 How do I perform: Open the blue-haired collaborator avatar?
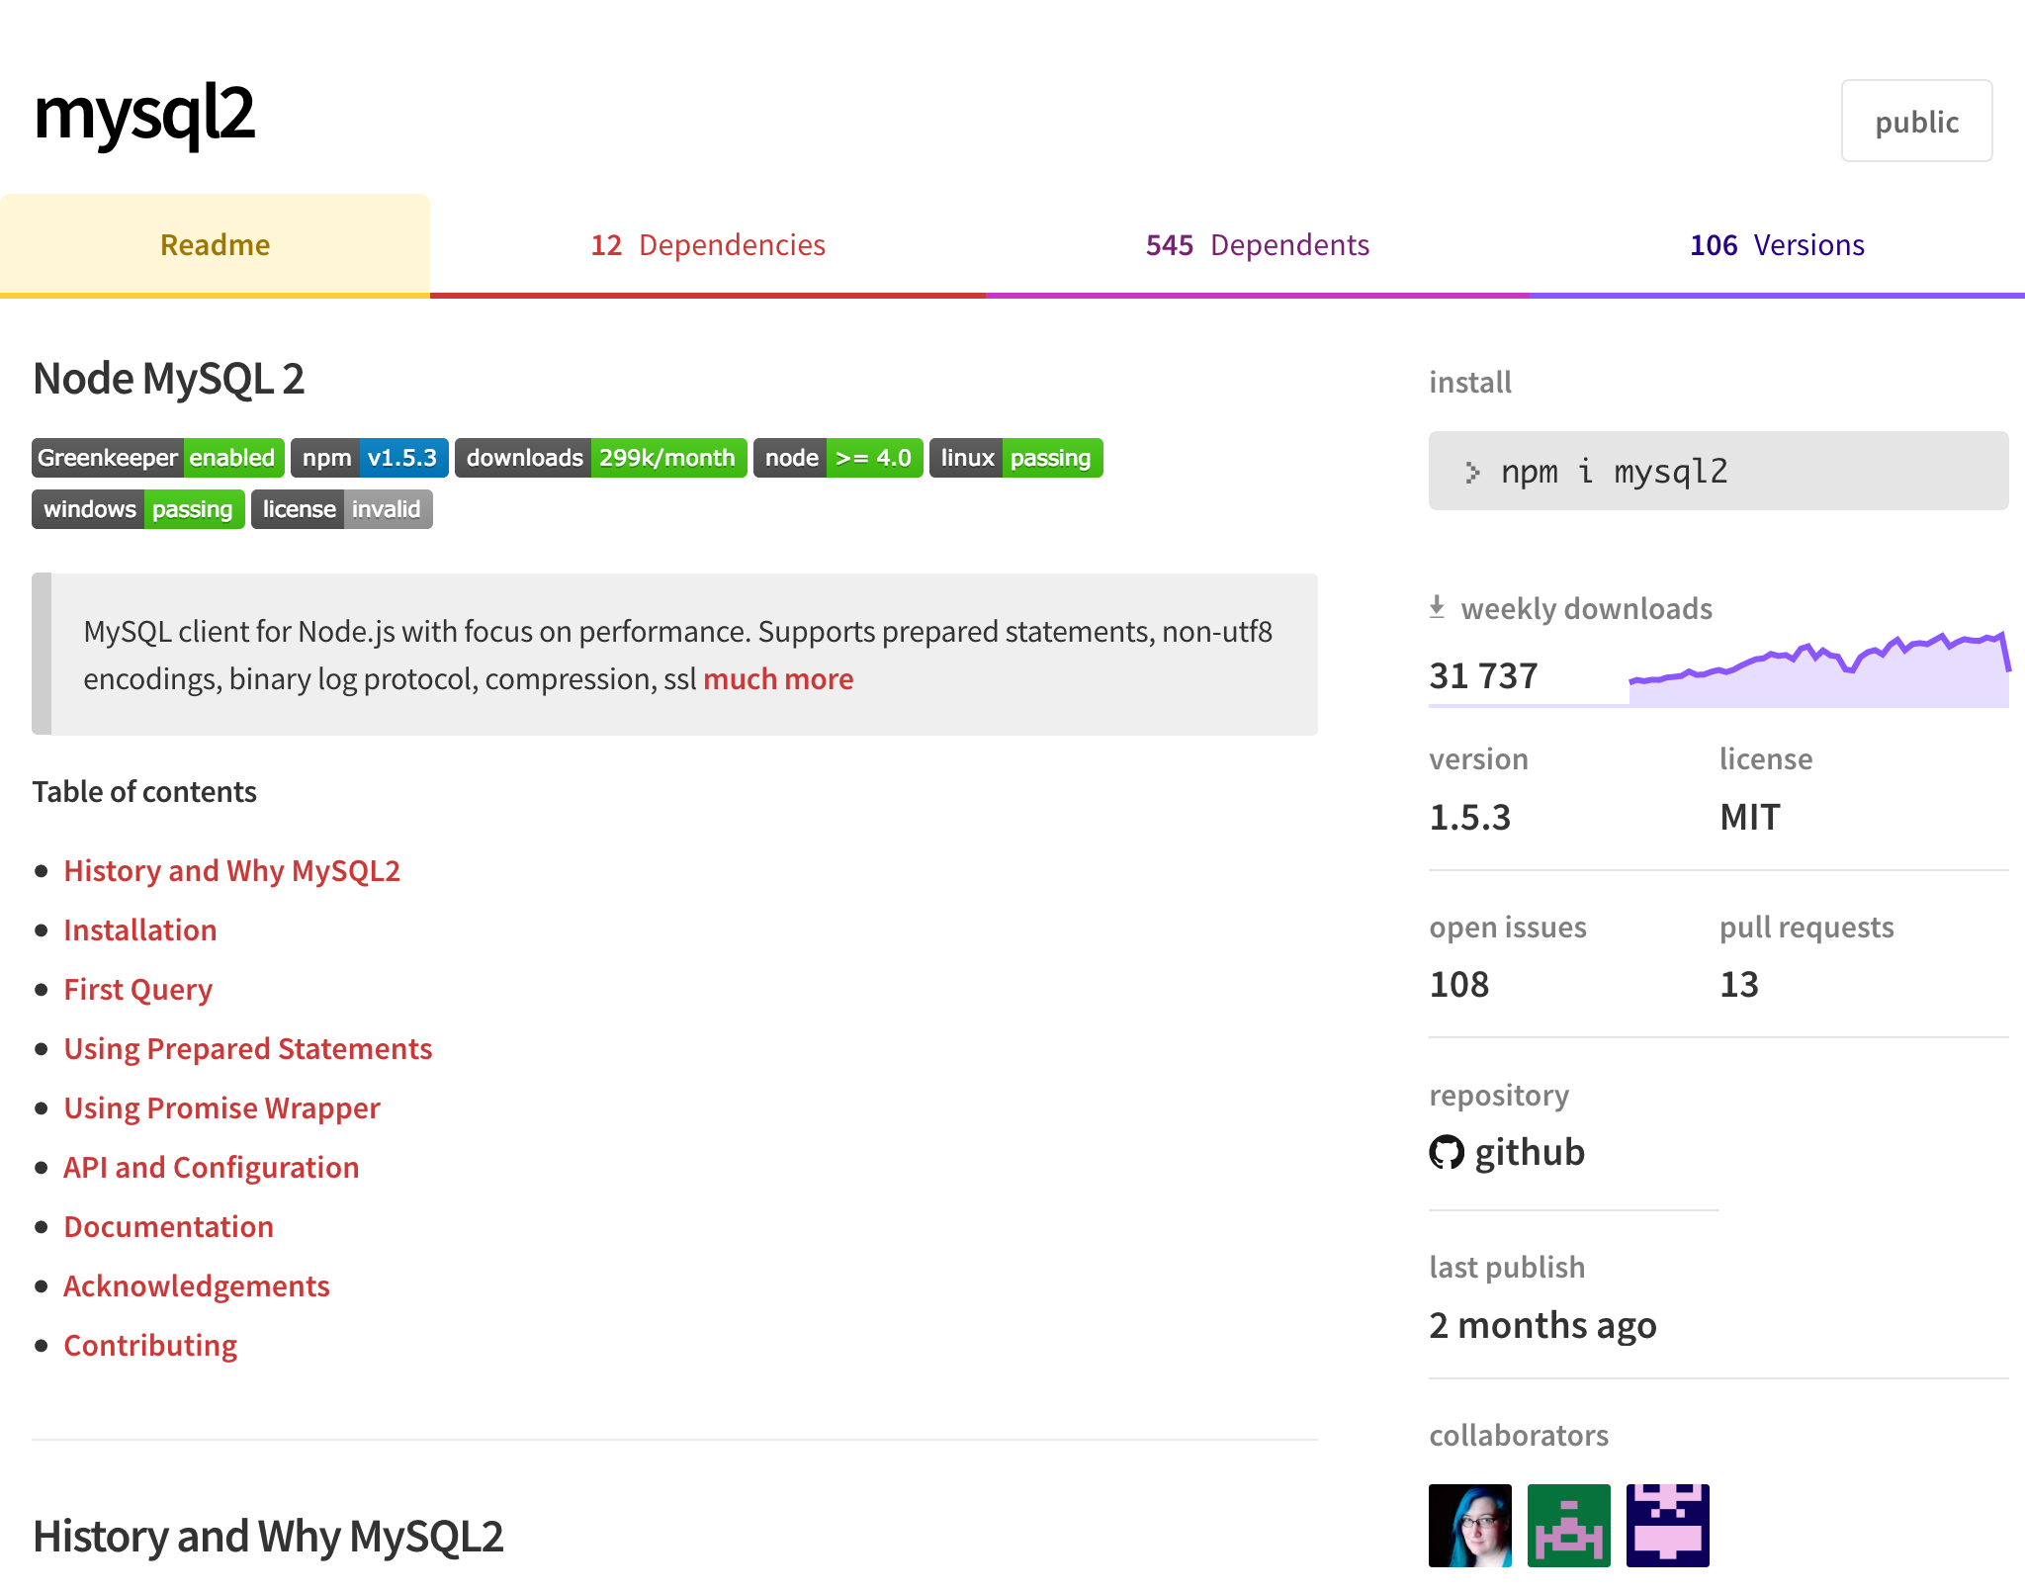[1469, 1525]
